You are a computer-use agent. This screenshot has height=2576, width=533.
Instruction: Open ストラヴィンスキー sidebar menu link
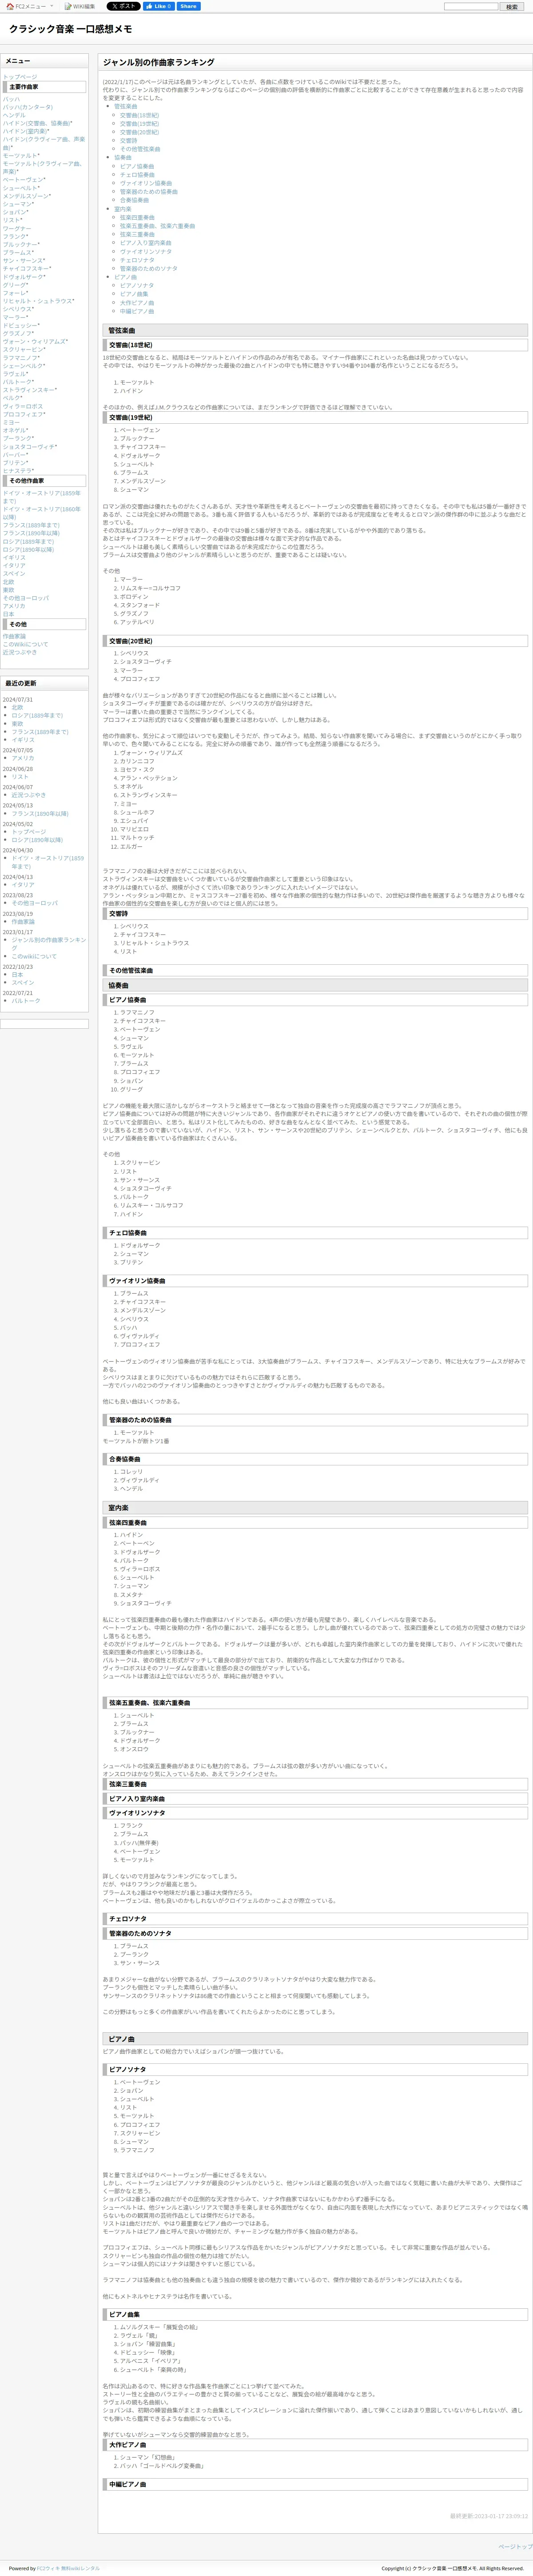tap(29, 390)
